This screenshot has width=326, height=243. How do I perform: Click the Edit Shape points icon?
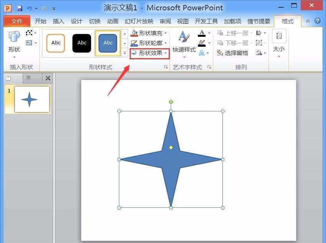(30, 33)
